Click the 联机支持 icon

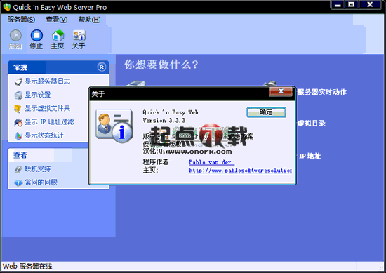[x=18, y=169]
